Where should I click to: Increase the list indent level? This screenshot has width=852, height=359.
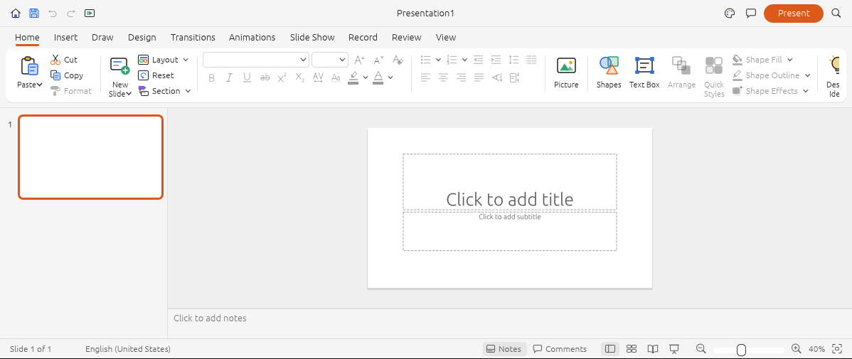click(496, 60)
